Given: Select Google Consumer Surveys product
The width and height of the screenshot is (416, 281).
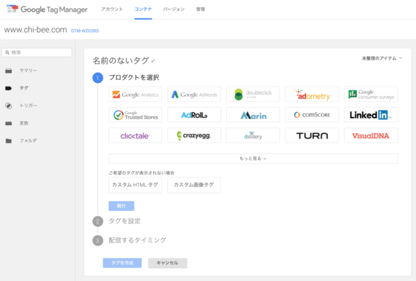Looking at the screenshot, I should 371,94.
